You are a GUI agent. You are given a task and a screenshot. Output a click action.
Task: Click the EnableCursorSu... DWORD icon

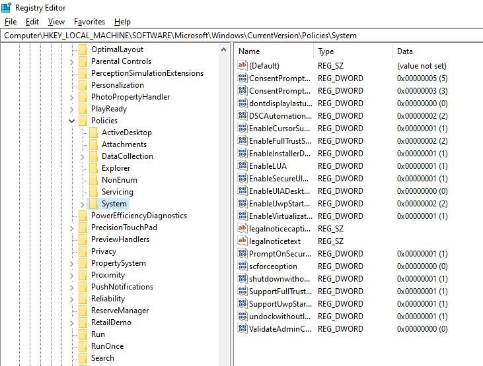click(242, 128)
